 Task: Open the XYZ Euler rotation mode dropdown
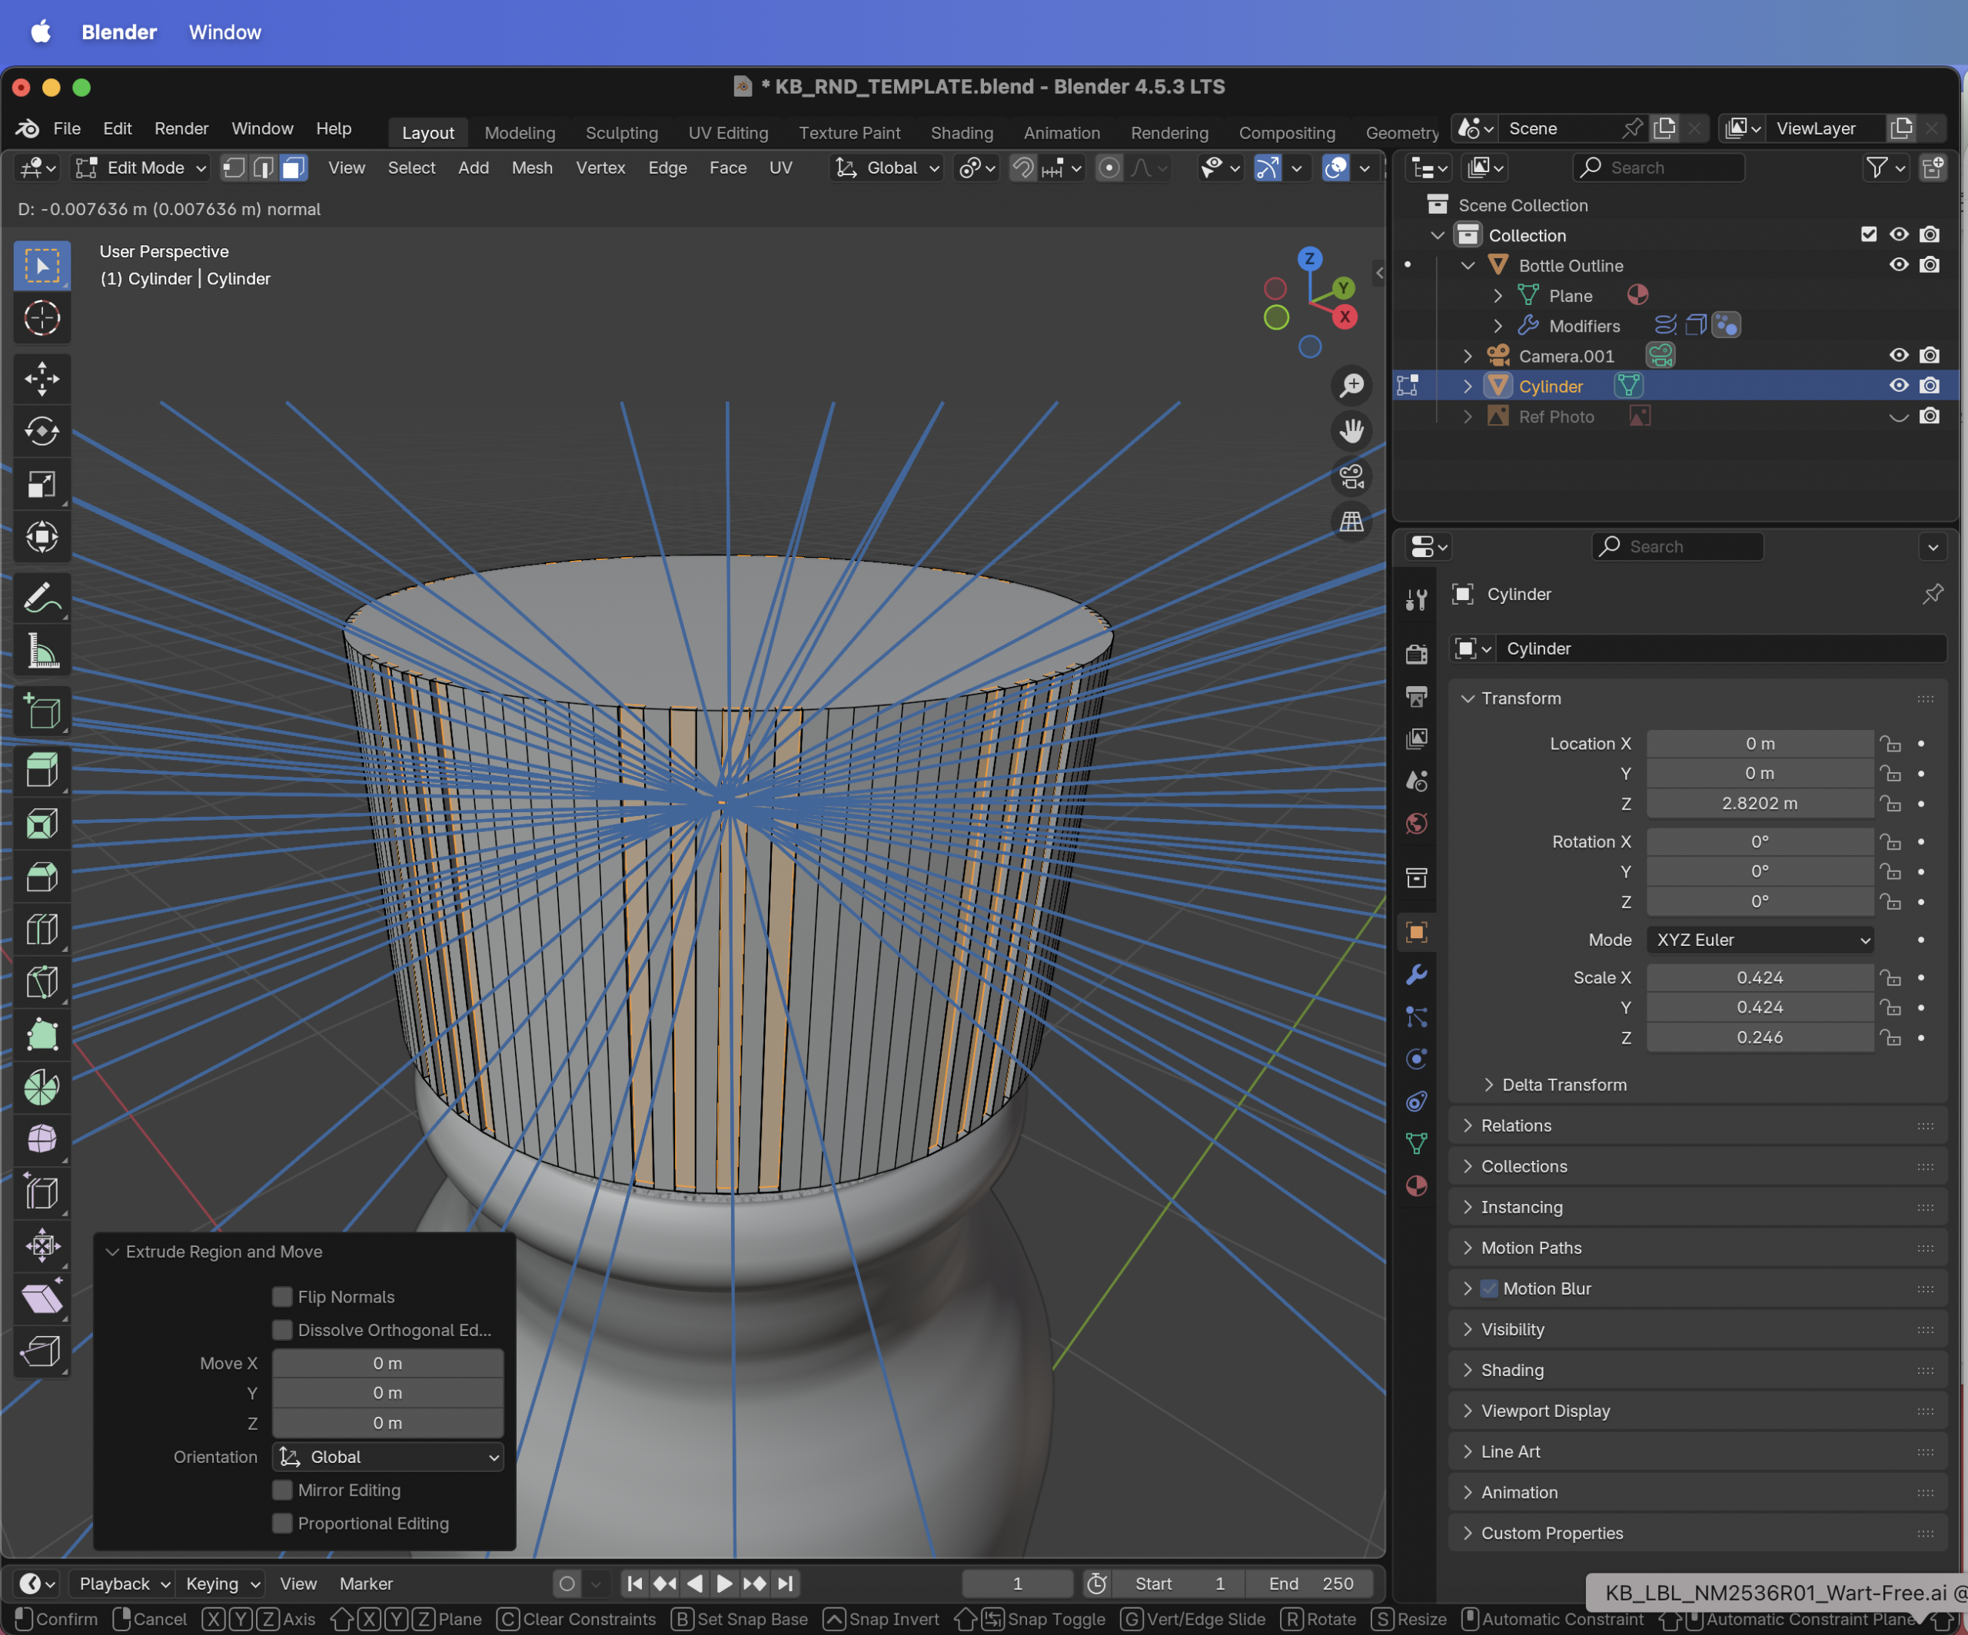coord(1760,939)
